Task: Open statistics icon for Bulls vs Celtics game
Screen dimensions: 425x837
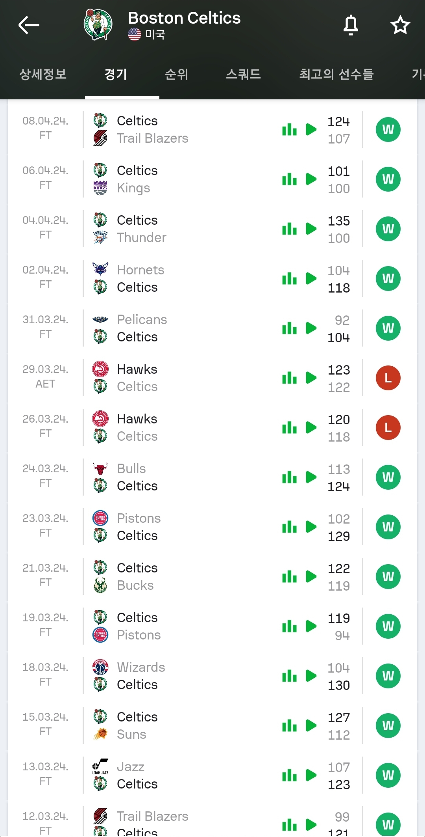Action: 290,477
